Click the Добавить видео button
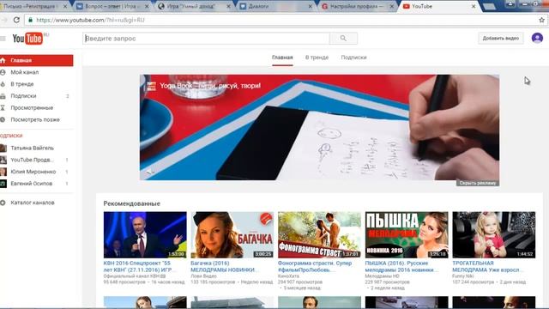549x309 pixels. tap(501, 38)
